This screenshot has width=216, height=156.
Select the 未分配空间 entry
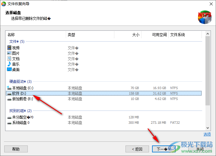click(23, 117)
